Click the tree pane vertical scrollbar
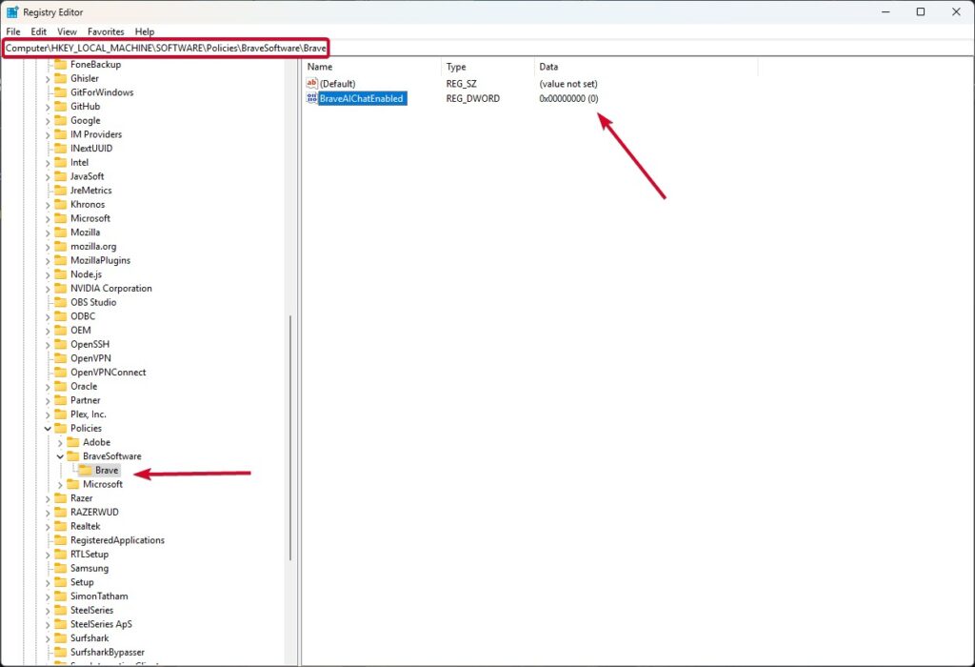 pyautogui.click(x=290, y=437)
